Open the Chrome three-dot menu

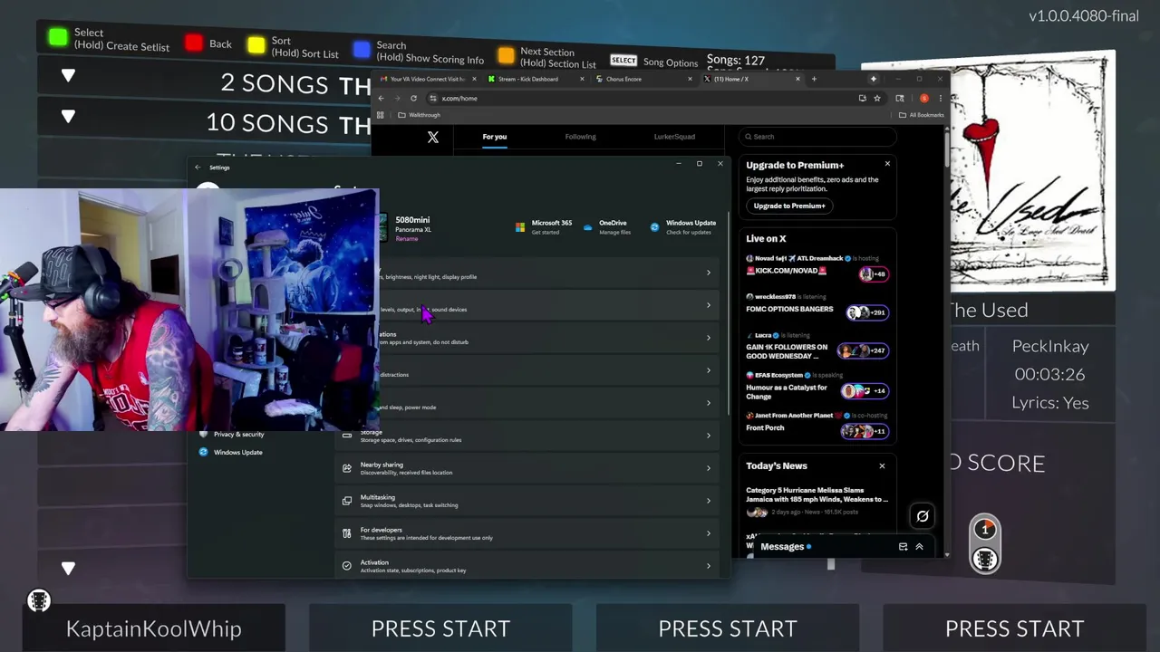click(x=940, y=98)
